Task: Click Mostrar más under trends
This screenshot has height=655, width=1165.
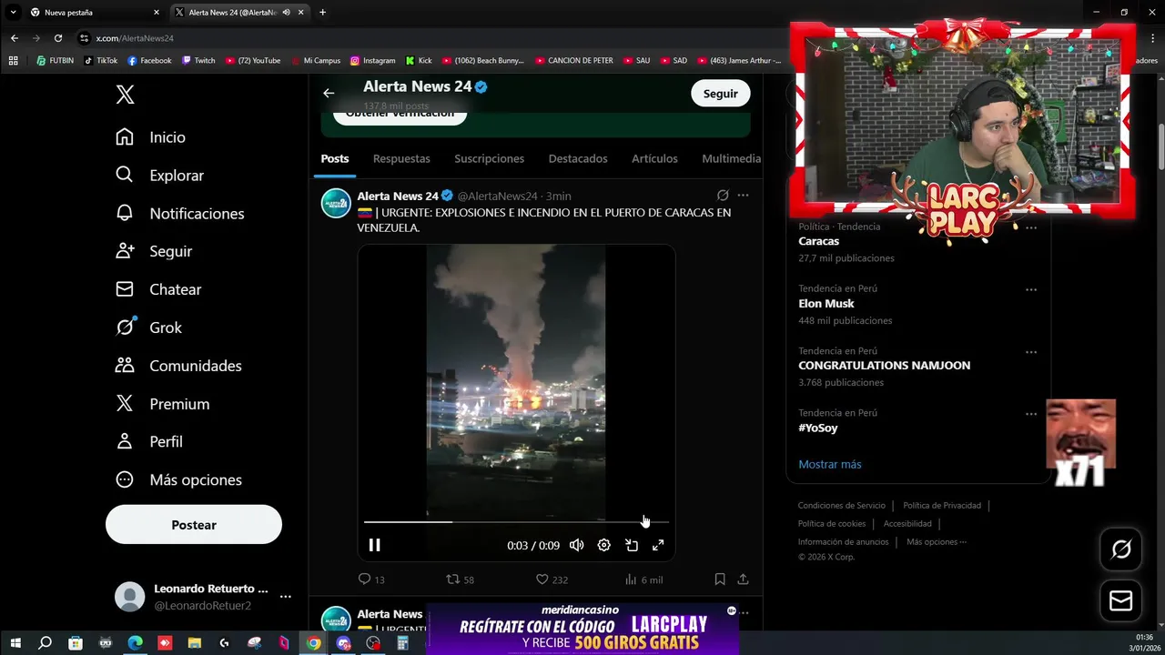Action: pyautogui.click(x=830, y=464)
